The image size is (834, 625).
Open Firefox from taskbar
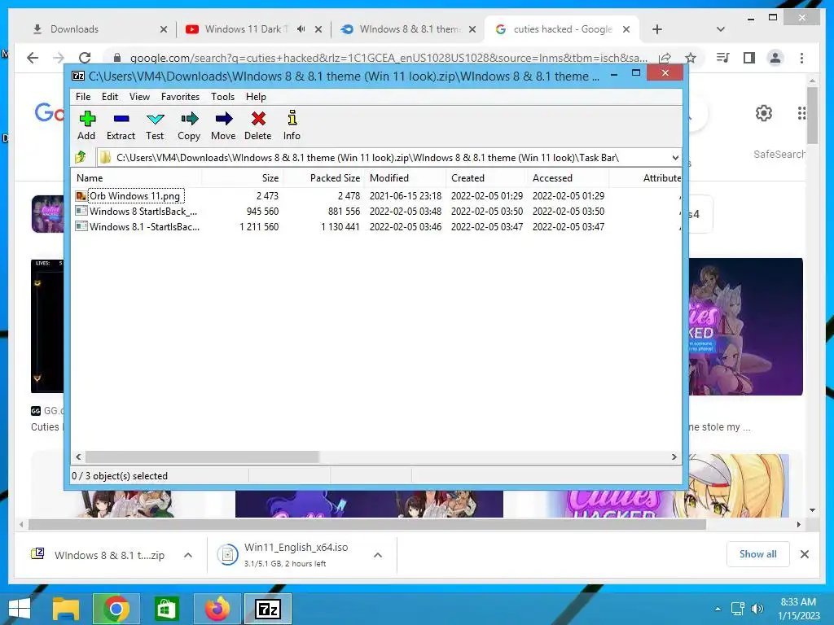217,609
